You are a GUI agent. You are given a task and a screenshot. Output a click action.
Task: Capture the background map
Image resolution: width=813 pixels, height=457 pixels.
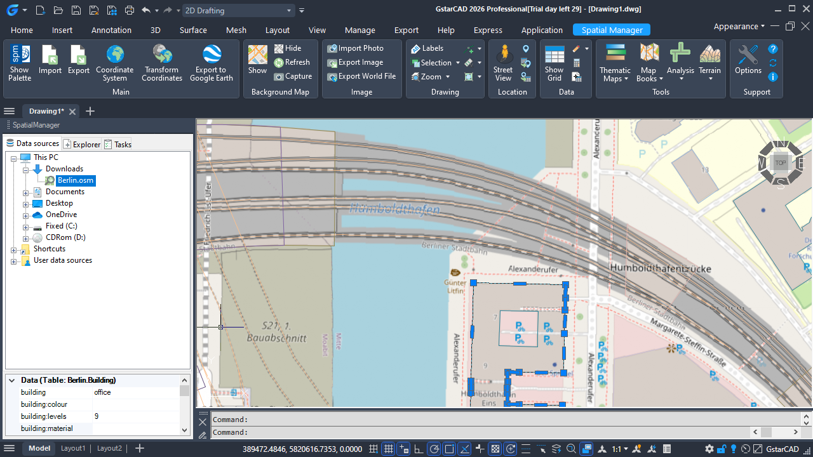tap(293, 76)
